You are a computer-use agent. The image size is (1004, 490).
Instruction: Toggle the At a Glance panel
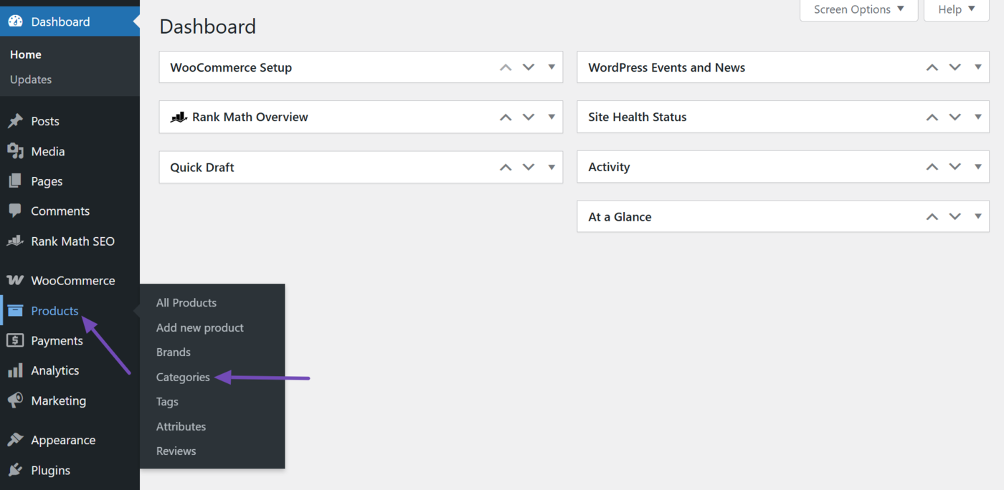(977, 216)
